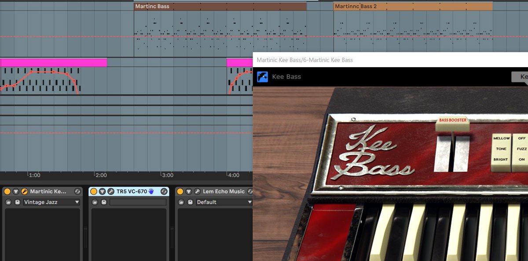
Task: Select the Martinnc Bass 2 clip header
Action: 413,7
